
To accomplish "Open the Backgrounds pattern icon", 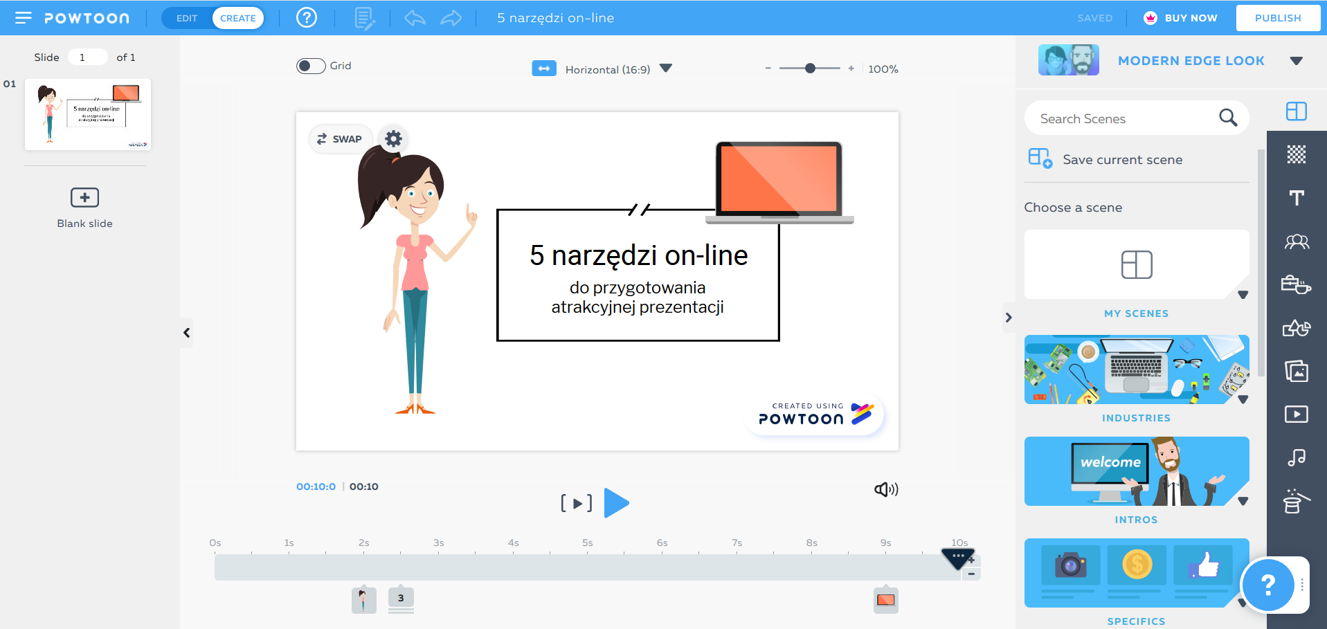I will 1297,154.
